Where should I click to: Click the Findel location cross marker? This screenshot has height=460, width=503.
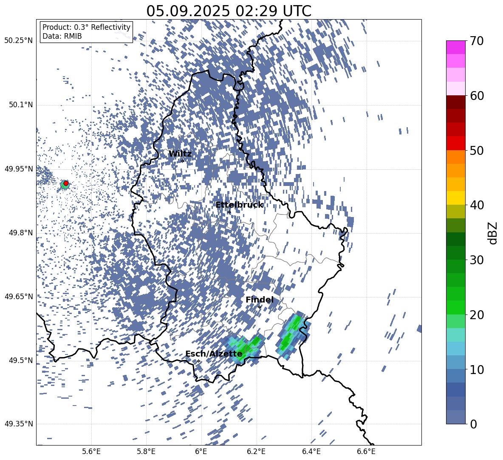259,307
